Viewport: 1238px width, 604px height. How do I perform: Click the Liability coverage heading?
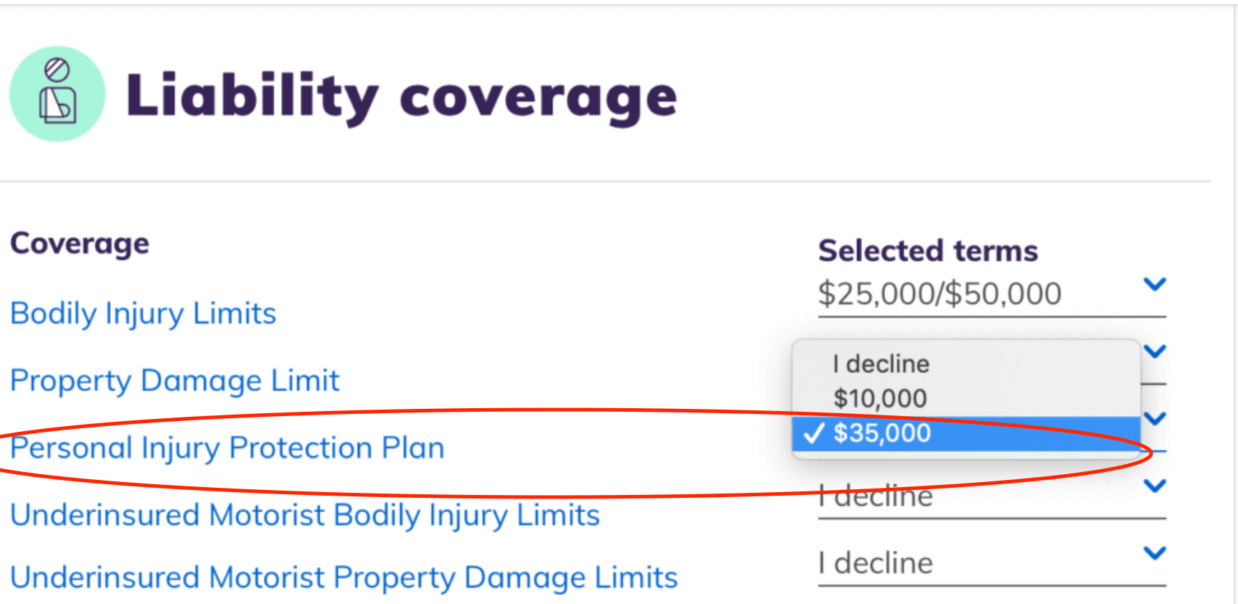401,96
